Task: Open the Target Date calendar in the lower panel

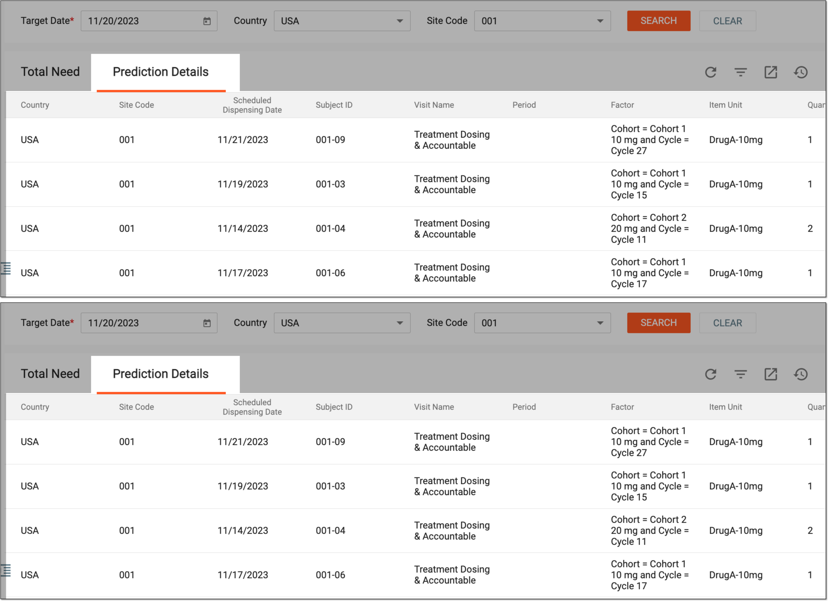Action: point(207,323)
